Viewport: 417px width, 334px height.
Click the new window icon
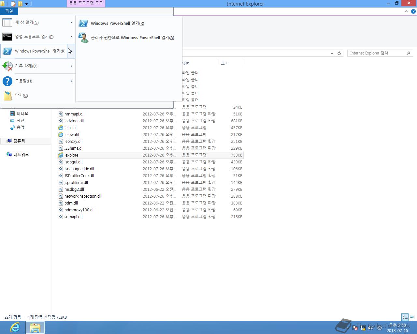click(x=7, y=23)
